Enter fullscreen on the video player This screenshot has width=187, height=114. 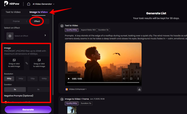click(131, 79)
